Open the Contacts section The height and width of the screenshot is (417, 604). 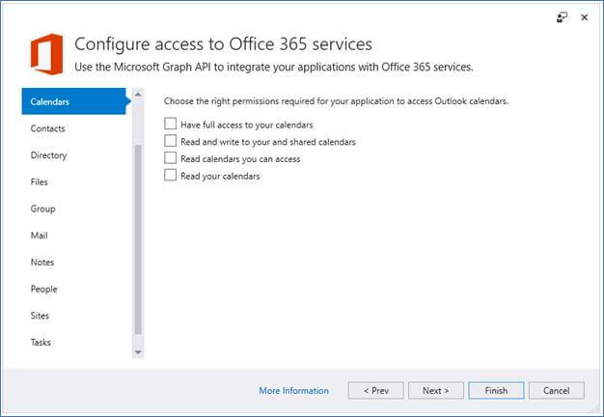48,128
